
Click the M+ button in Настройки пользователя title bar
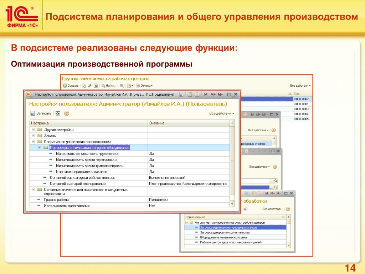coord(213,94)
